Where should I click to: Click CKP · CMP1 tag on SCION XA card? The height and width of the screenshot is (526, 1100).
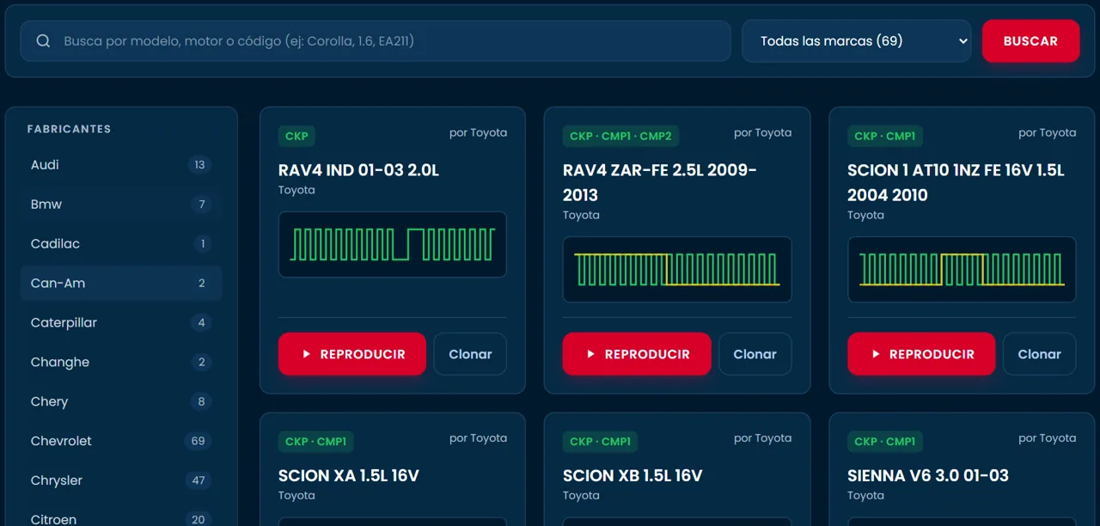pyautogui.click(x=316, y=442)
